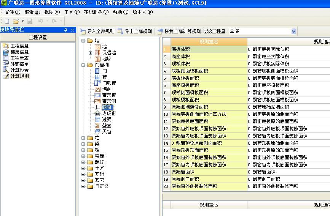Expand the 楼梯 folder
This screenshot has width=330, height=216.
click(83, 156)
